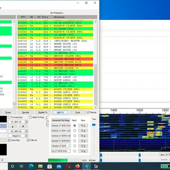Click down arrow of Rx Frequency scrollbar
Viewport: 170px width, 170px height.
click(95, 107)
